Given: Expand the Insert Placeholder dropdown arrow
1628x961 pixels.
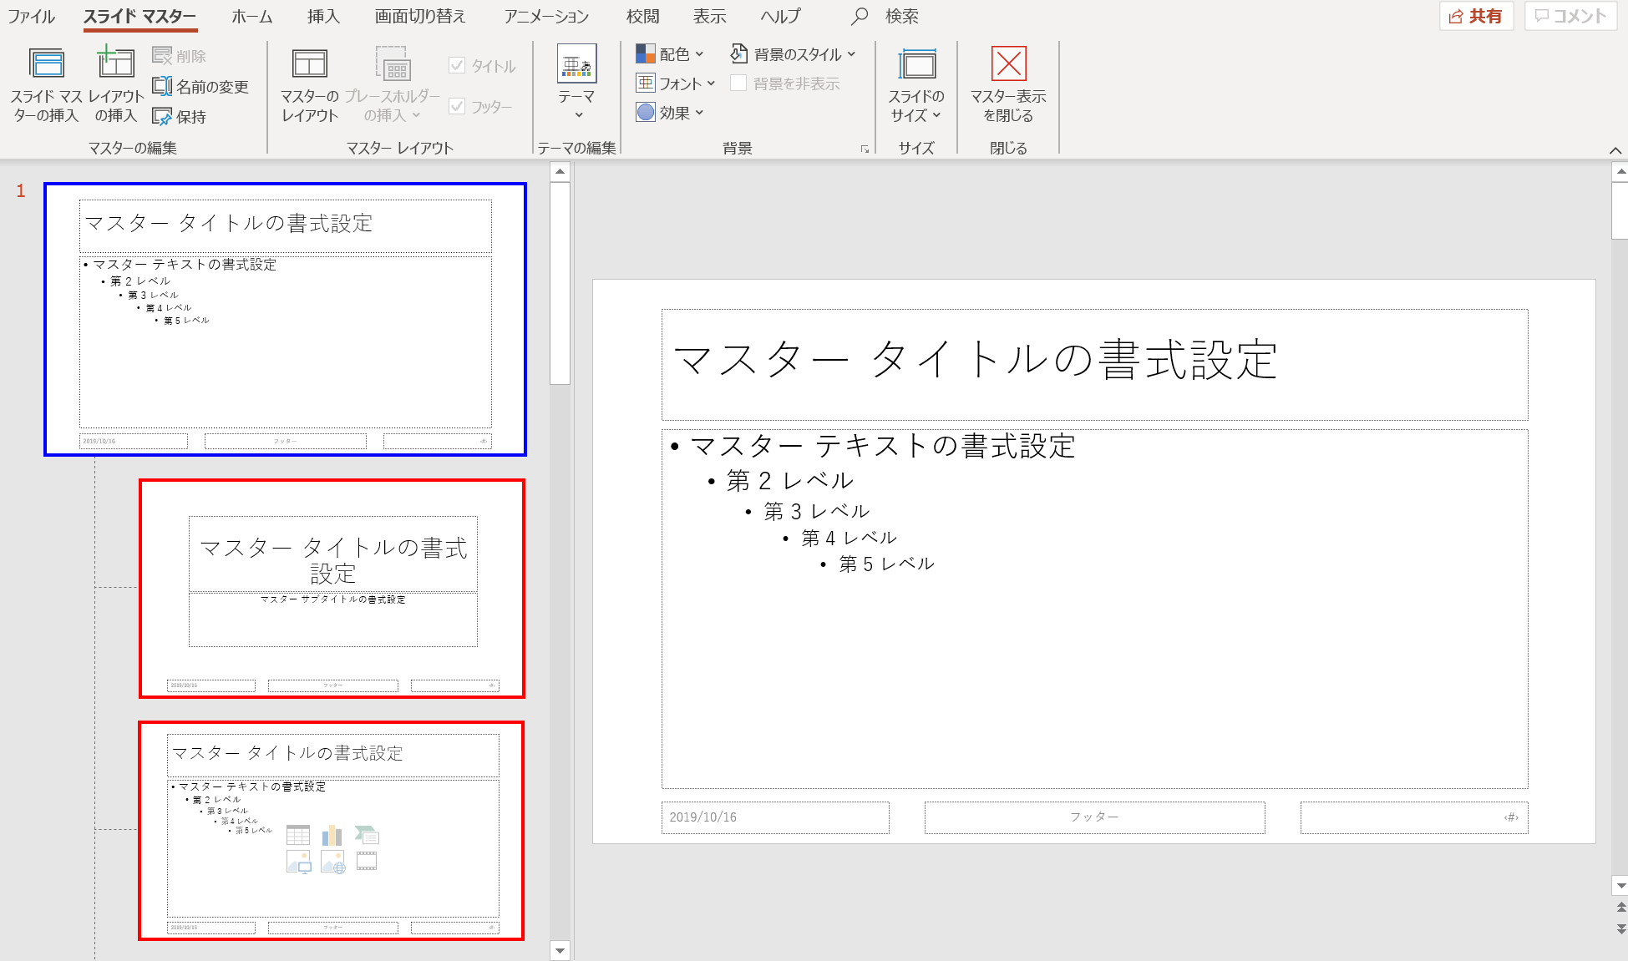Looking at the screenshot, I should click(x=416, y=115).
